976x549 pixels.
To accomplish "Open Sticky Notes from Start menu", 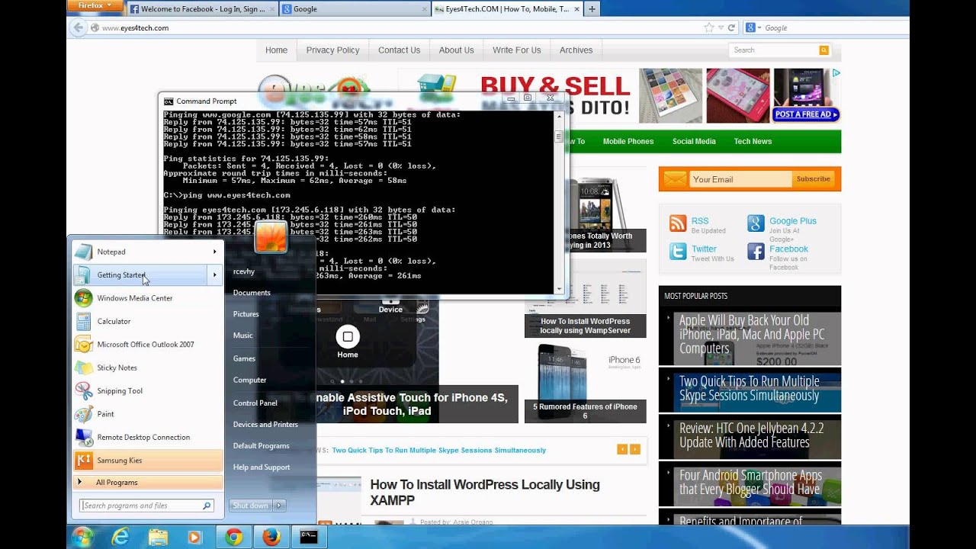I will pos(148,368).
